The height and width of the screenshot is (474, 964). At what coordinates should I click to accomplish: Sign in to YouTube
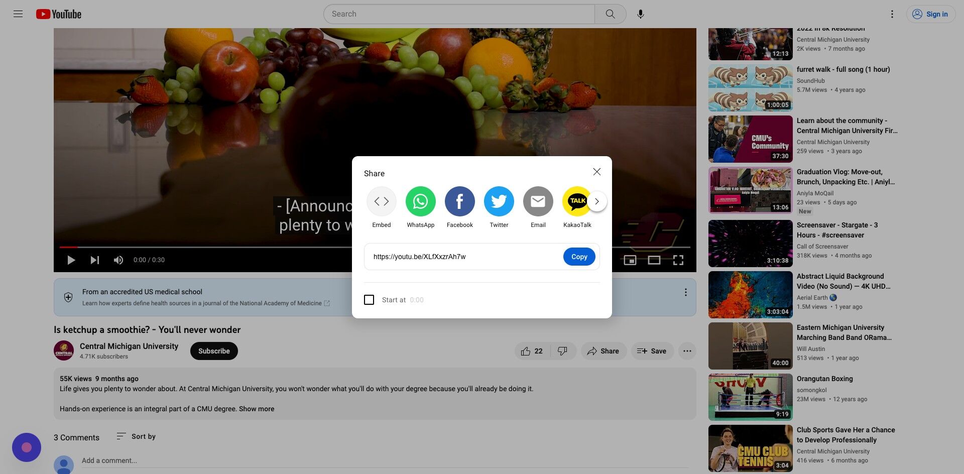[x=930, y=14]
